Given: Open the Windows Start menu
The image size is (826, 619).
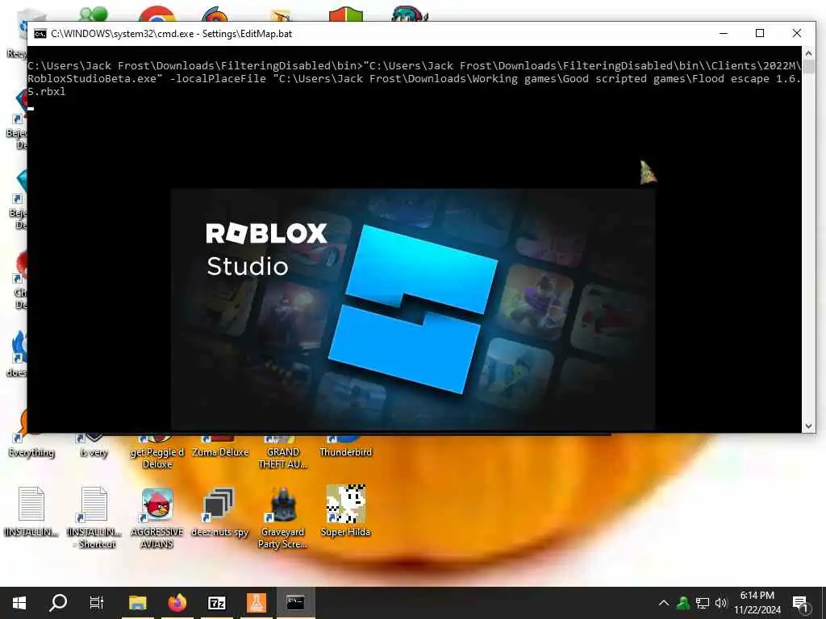Looking at the screenshot, I should click(19, 603).
